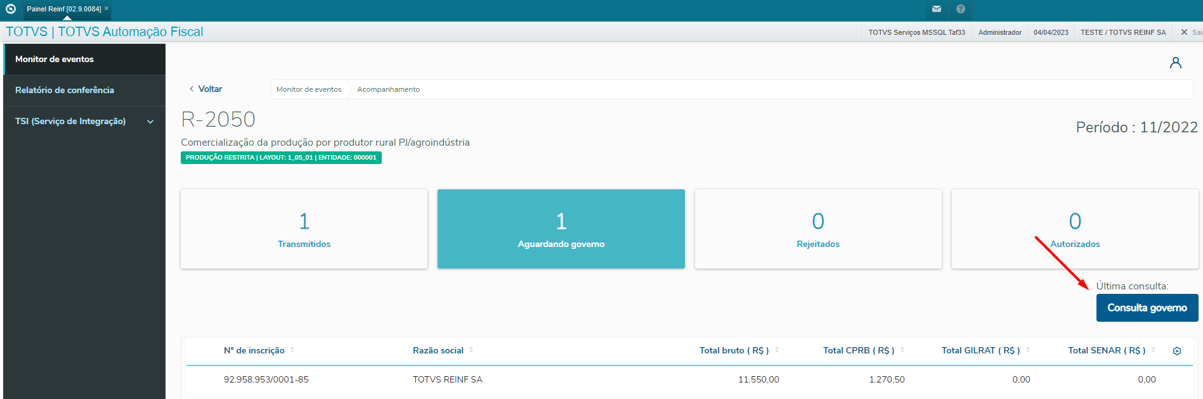Viewport: 1203px width, 399px height.
Task: Click TOTVS REINF SA table cell
Action: coord(448,379)
